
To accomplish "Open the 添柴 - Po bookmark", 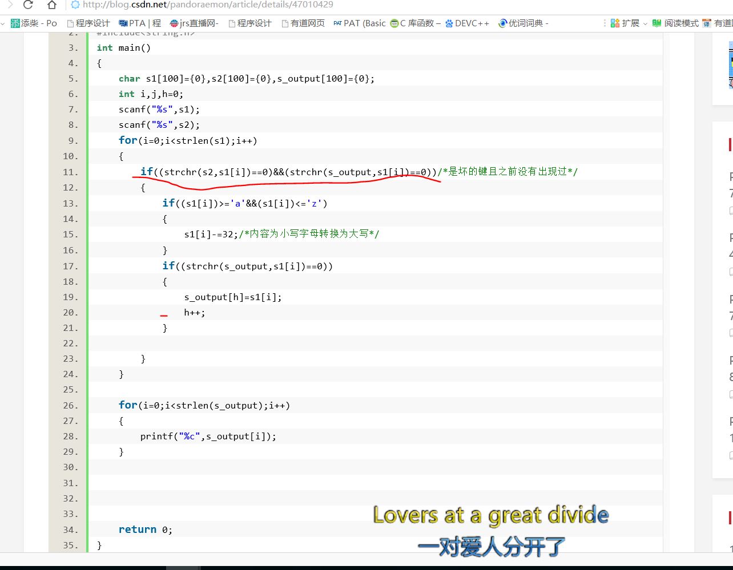I will (x=34, y=23).
